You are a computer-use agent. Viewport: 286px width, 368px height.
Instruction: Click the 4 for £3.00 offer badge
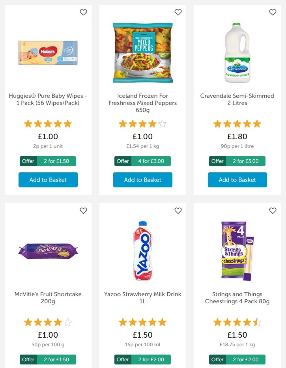[142, 161]
